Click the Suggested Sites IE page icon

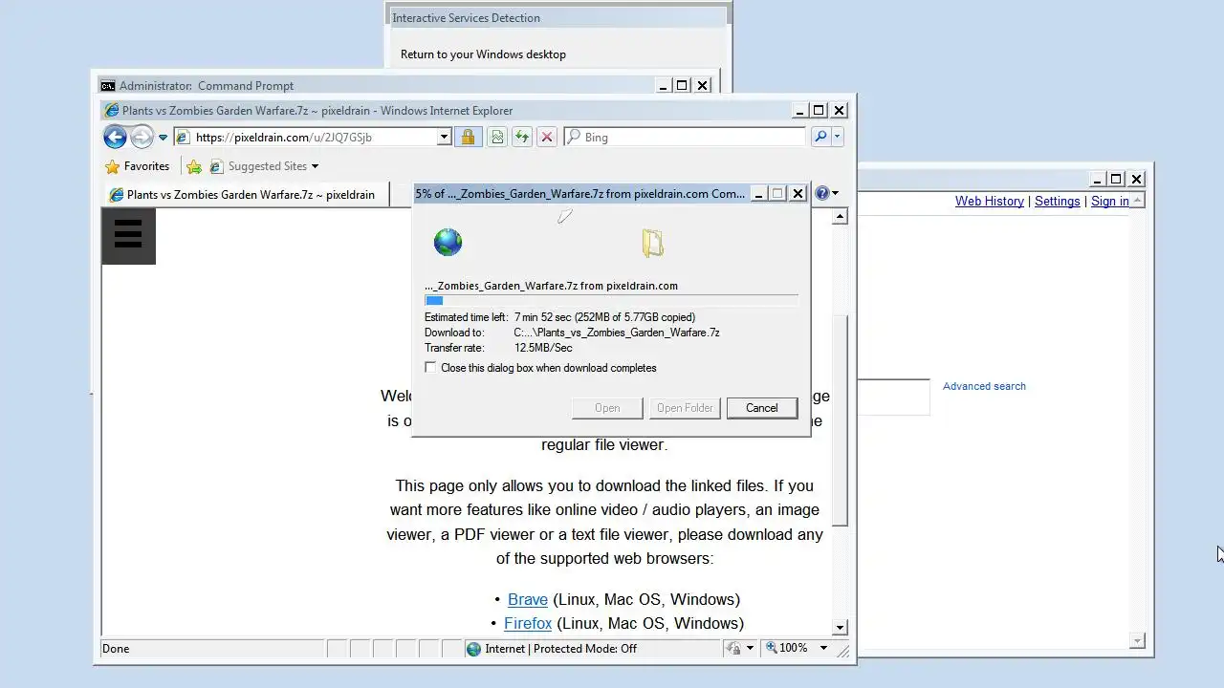tap(216, 166)
